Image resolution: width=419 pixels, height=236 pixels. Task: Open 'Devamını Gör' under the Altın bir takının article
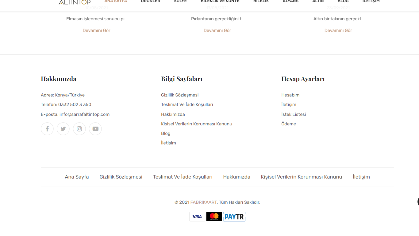point(338,30)
